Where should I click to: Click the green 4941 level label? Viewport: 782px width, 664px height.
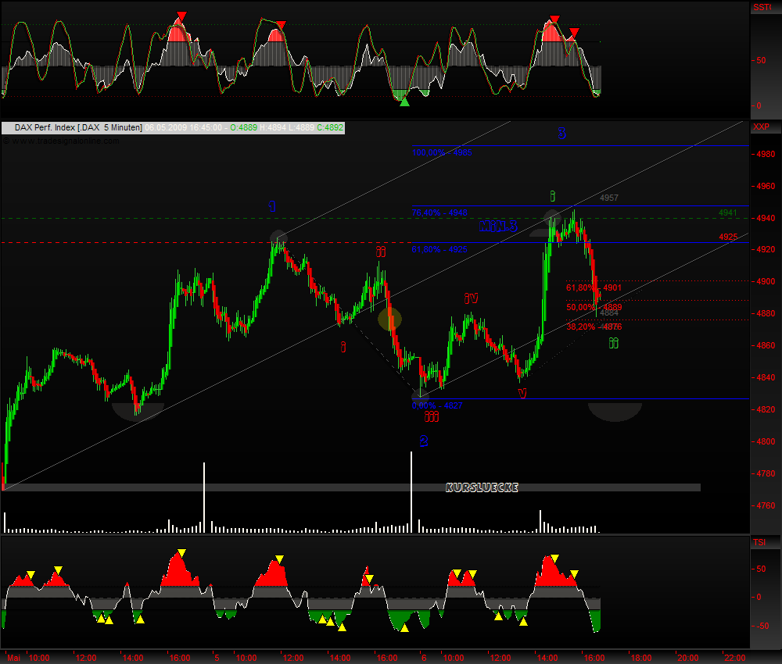tap(727, 212)
